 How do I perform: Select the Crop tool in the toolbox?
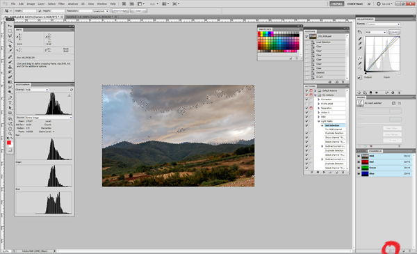click(x=10, y=46)
